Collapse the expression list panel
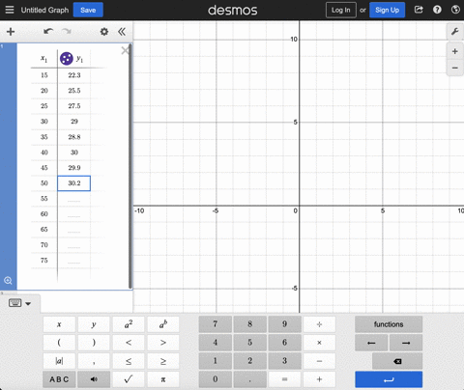 pyautogui.click(x=122, y=32)
